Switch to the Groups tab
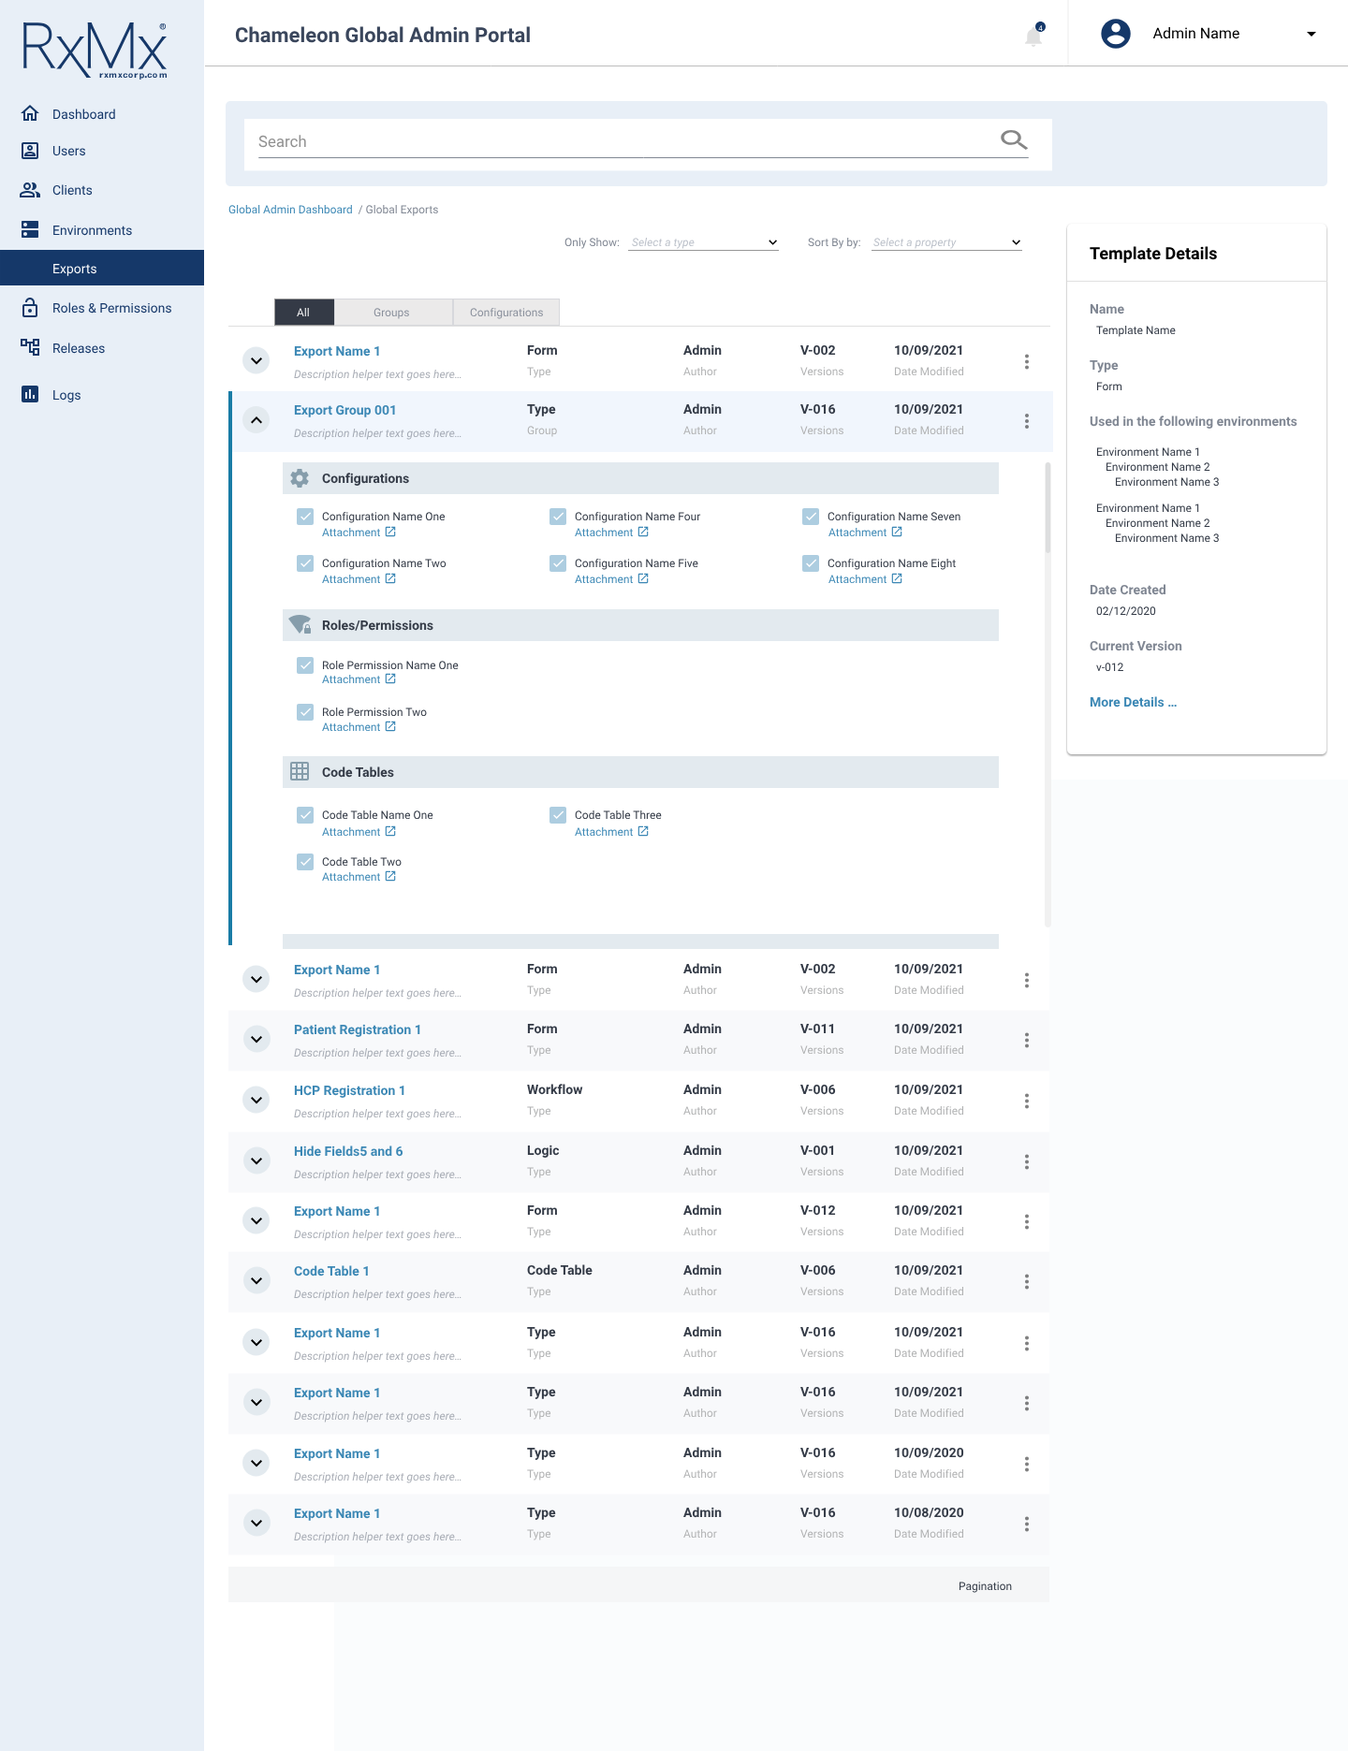The width and height of the screenshot is (1348, 1751). pyautogui.click(x=391, y=313)
